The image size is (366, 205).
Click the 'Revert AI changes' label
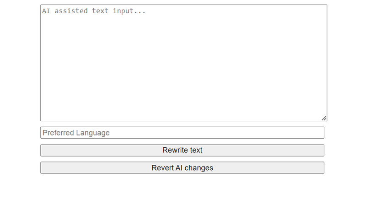pyautogui.click(x=182, y=168)
